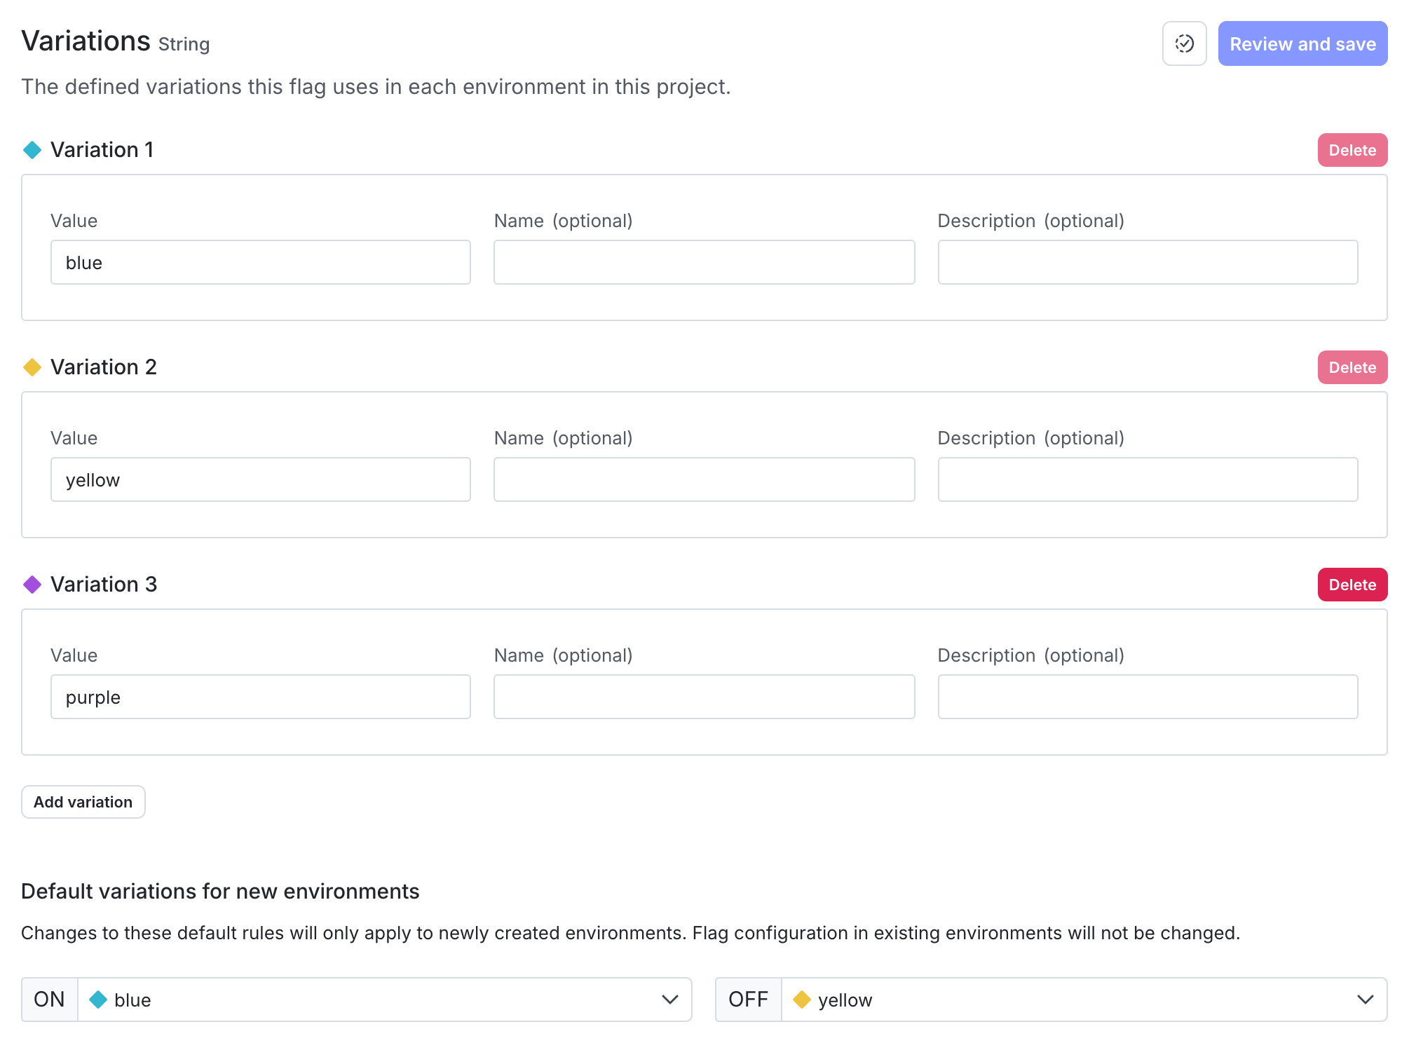Click the yellow diamond next to Variation 2

(32, 367)
